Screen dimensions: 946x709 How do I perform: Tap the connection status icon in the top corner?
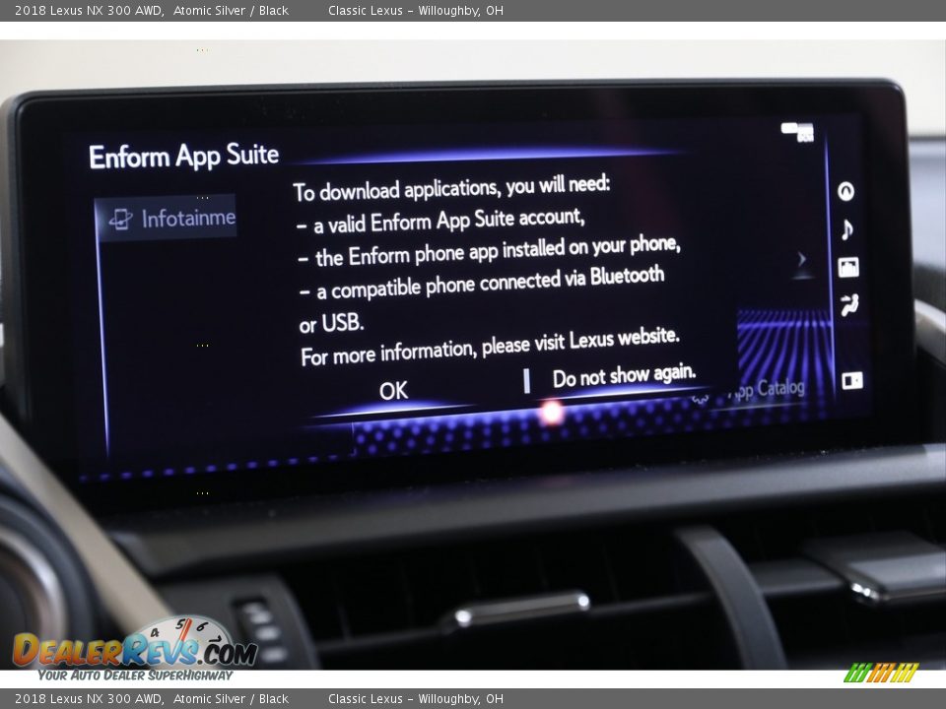click(797, 132)
